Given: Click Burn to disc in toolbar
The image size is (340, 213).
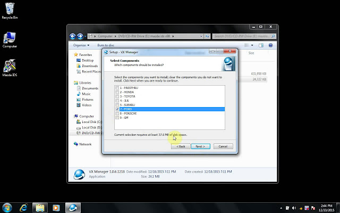Looking at the screenshot, I should click(x=106, y=45).
